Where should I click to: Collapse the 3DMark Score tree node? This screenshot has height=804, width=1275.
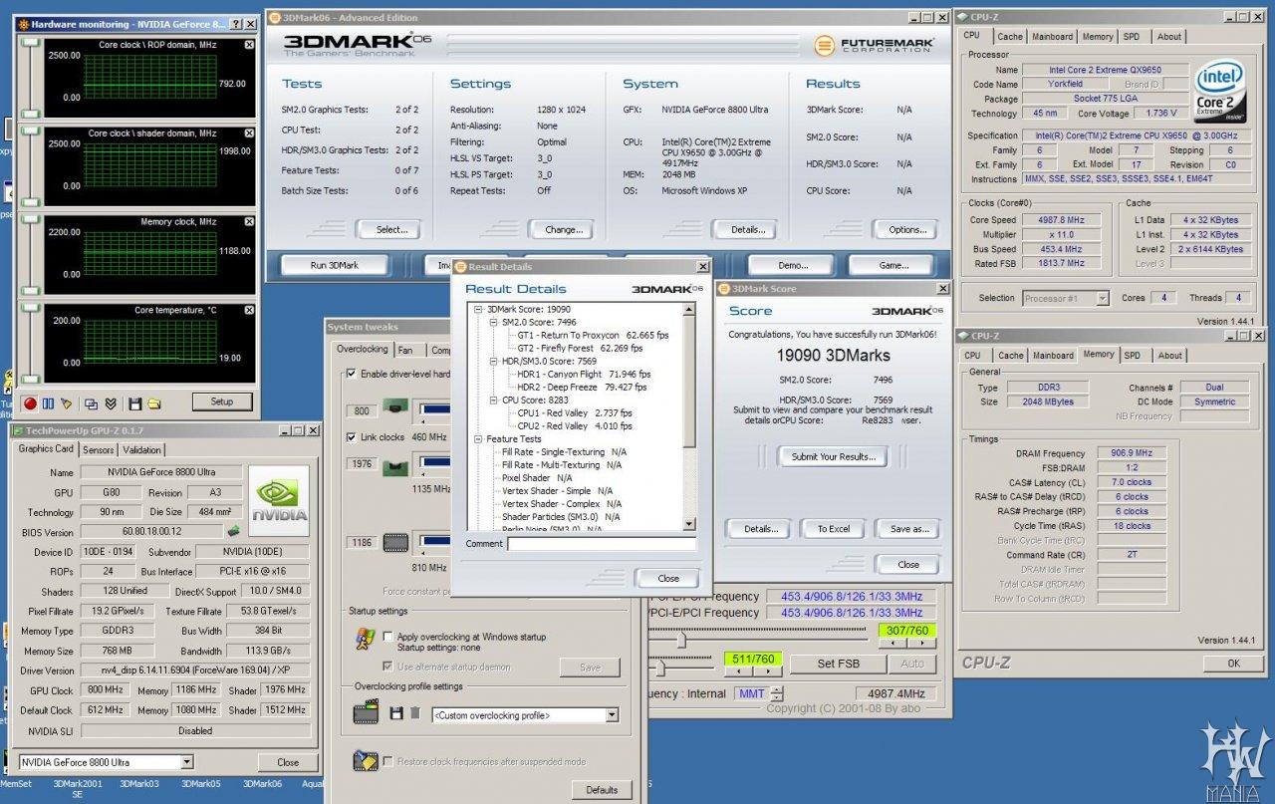click(479, 310)
